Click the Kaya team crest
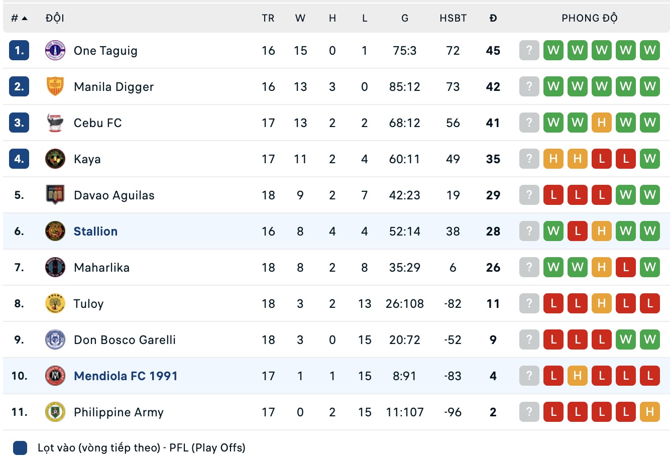Image resolution: width=670 pixels, height=457 pixels. tap(55, 159)
